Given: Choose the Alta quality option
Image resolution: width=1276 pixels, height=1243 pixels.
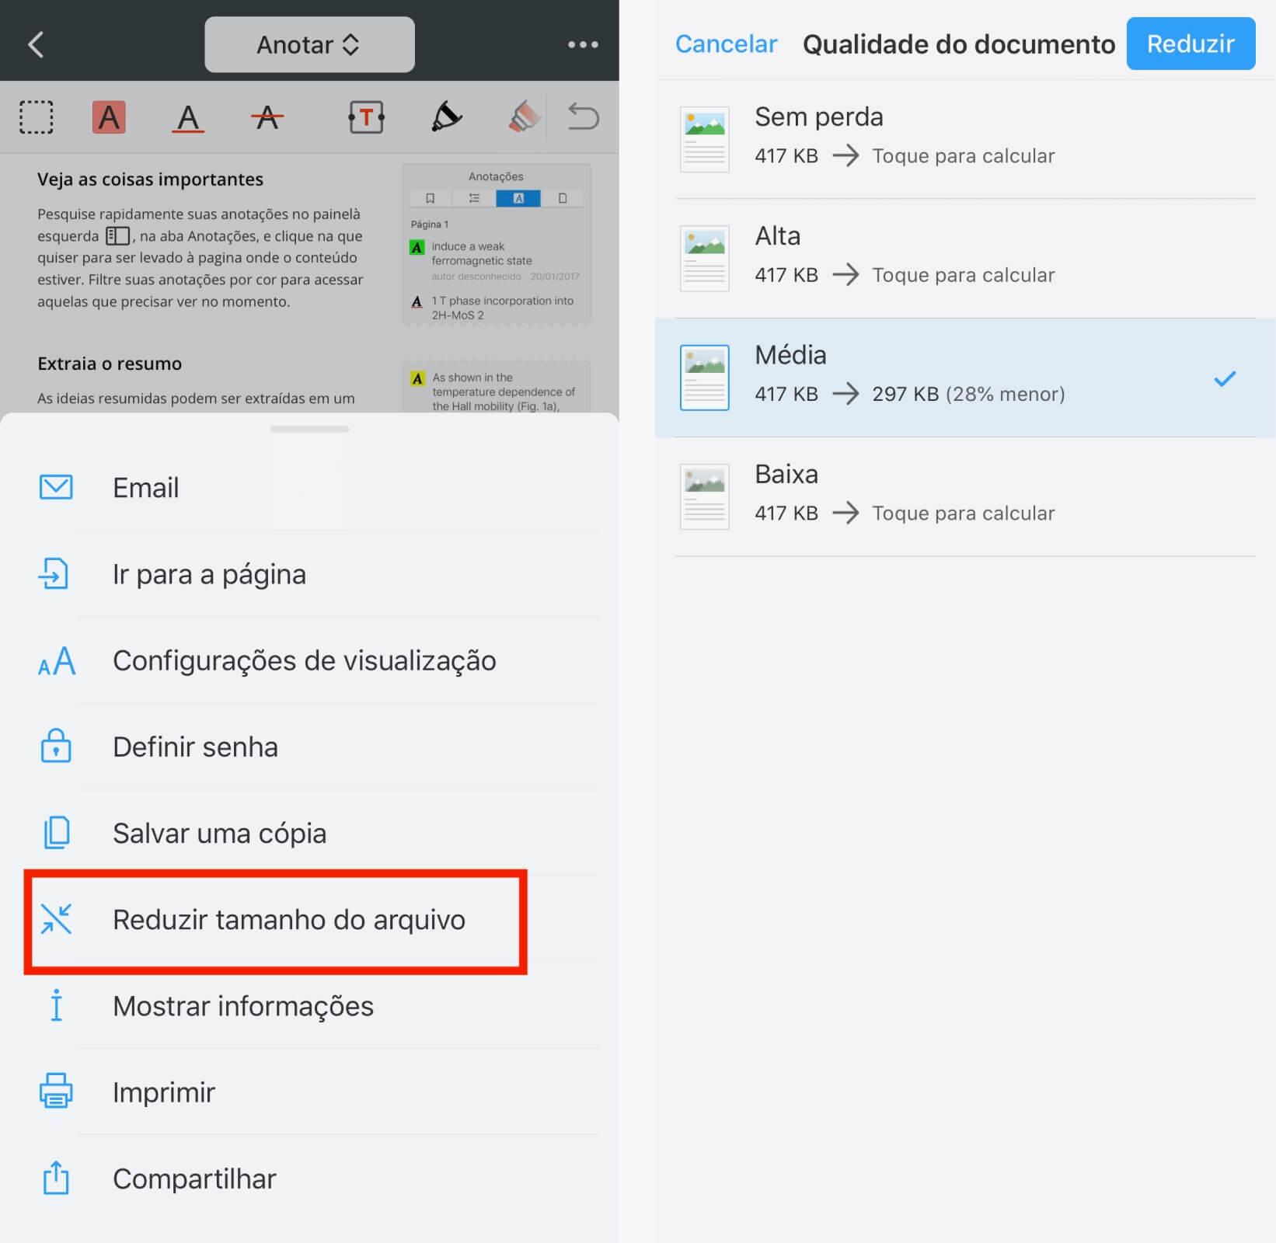Looking at the screenshot, I should click(x=964, y=258).
